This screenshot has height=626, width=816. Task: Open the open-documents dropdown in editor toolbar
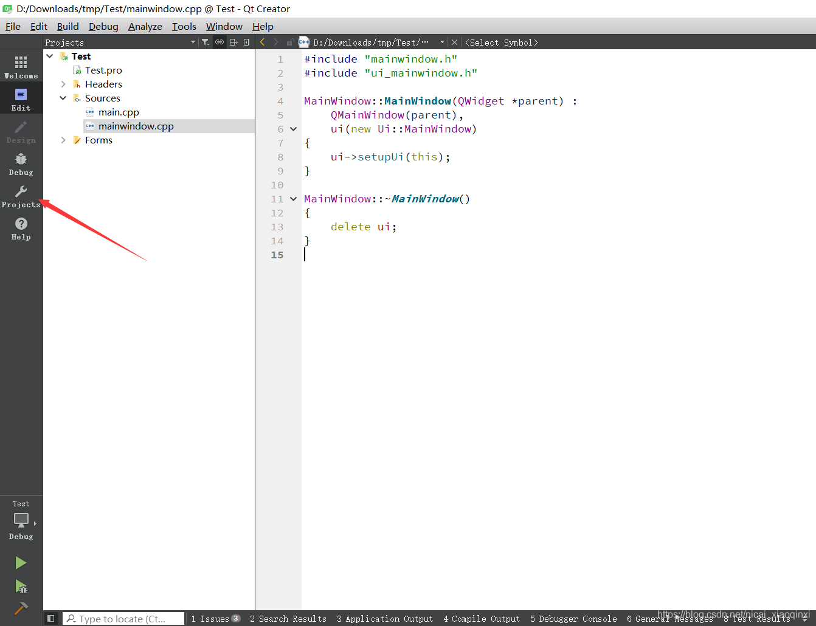point(442,42)
